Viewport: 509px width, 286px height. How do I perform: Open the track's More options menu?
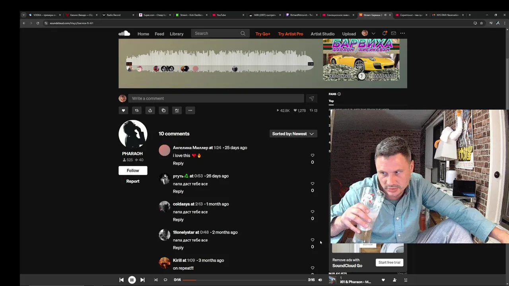190,110
